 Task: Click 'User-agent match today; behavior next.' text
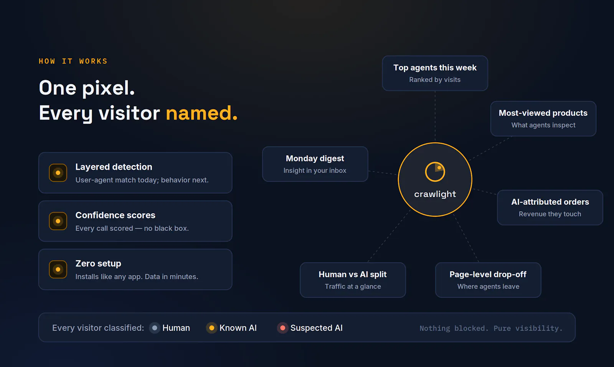tap(142, 180)
